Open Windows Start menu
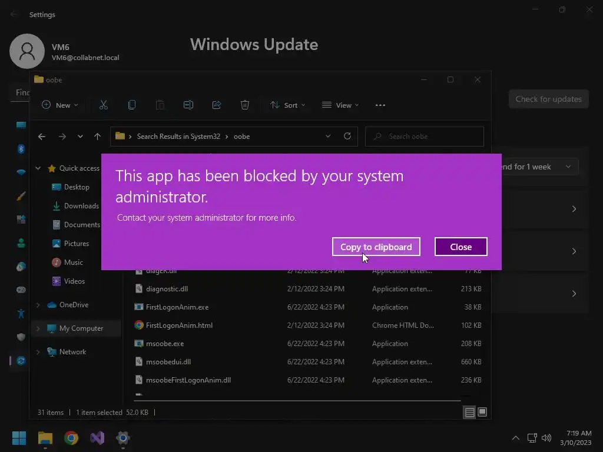603x452 pixels. 19,438
